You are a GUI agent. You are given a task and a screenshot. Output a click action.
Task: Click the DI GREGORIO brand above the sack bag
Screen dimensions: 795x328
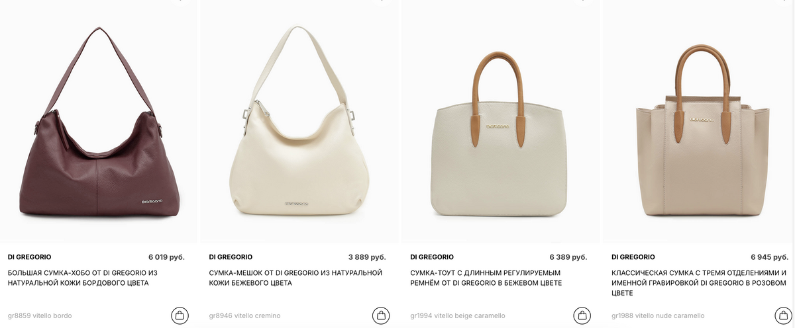tap(231, 257)
